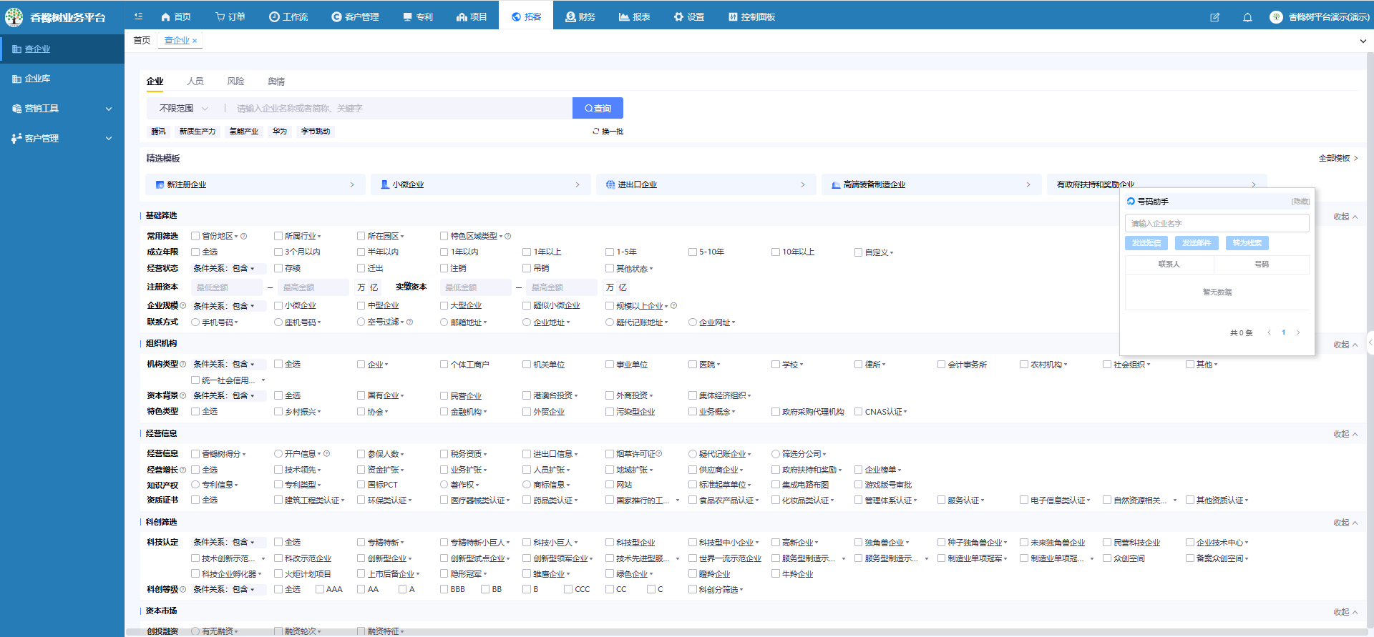Click the 进出口企业 globe icon
The height and width of the screenshot is (637, 1374).
(x=610, y=184)
